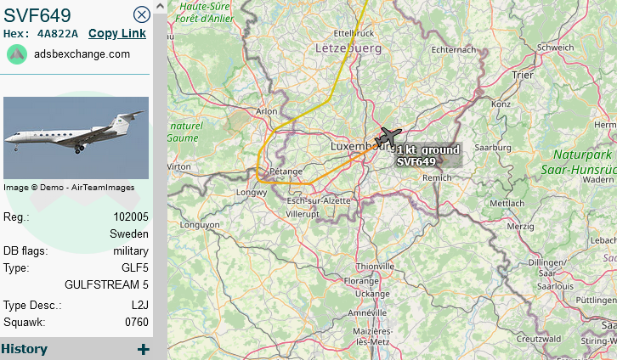The width and height of the screenshot is (617, 360).
Task: Click the Creutzwald label on map
Action: (x=539, y=339)
